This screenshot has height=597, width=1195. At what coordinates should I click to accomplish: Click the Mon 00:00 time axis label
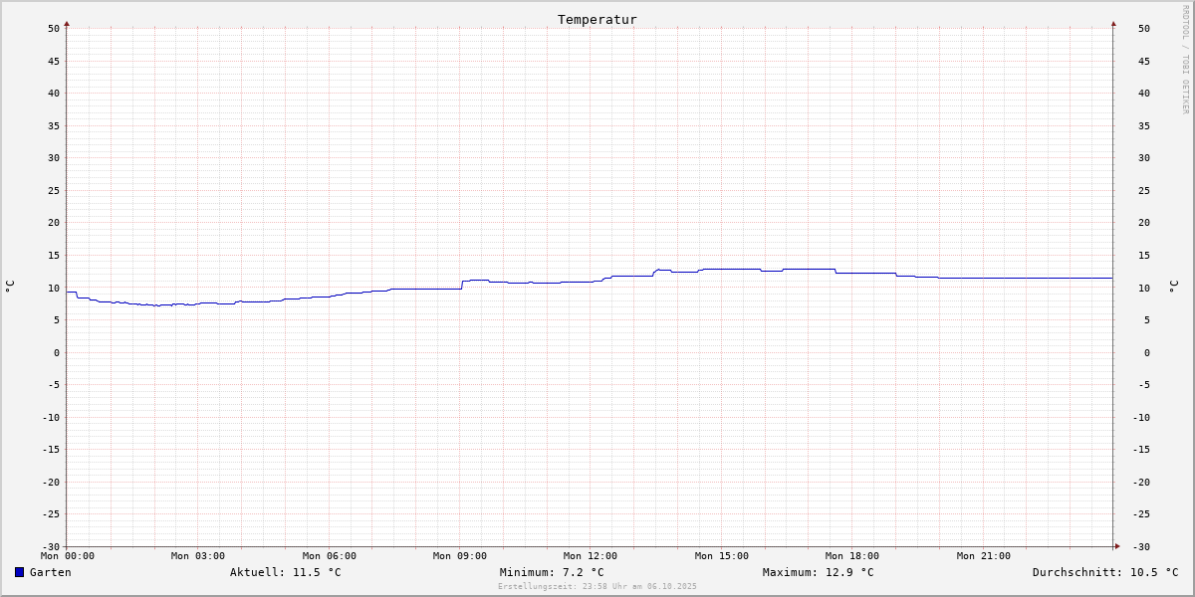(68, 556)
